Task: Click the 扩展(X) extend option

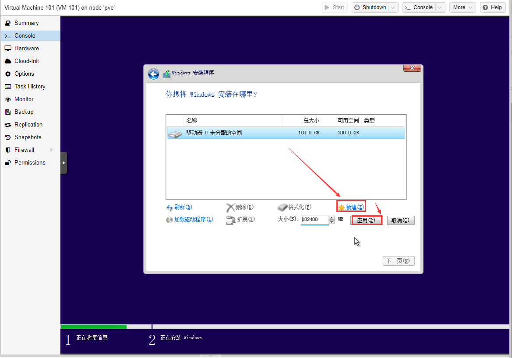Action: (240, 220)
